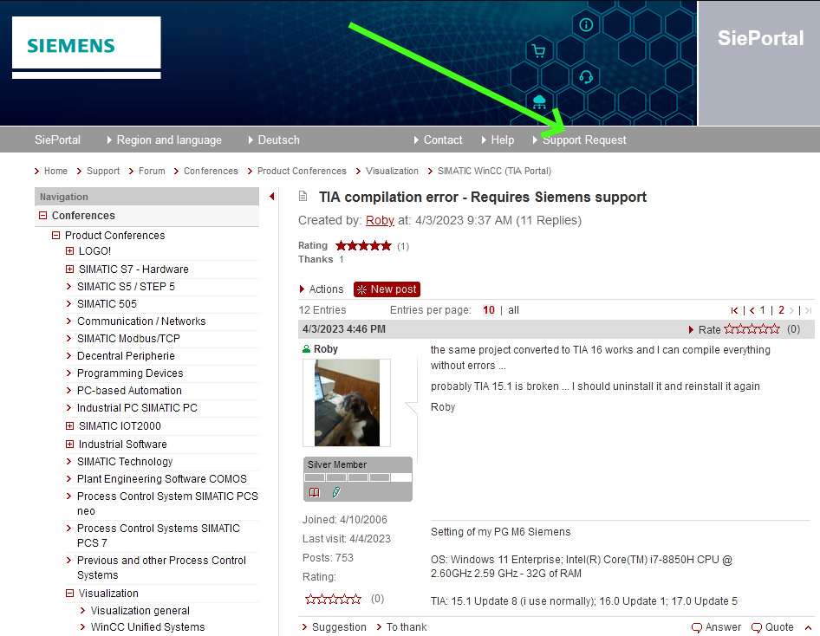Open PC-based Automation conference
The height and width of the screenshot is (636, 820).
pyautogui.click(x=129, y=391)
